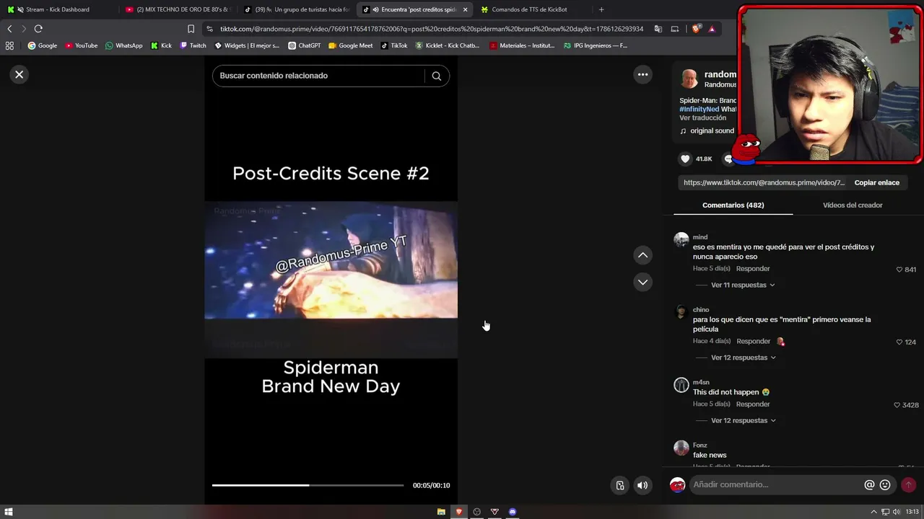
Task: Click the translate page icon in address bar
Action: click(658, 29)
